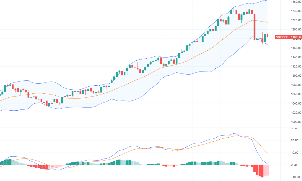Select the 1140.00 price axis label
Viewport: 302px width, 181px height.
click(x=296, y=57)
